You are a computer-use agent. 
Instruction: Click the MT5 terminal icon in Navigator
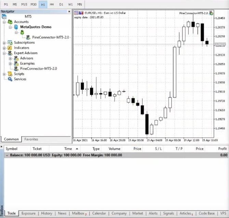click(4, 16)
